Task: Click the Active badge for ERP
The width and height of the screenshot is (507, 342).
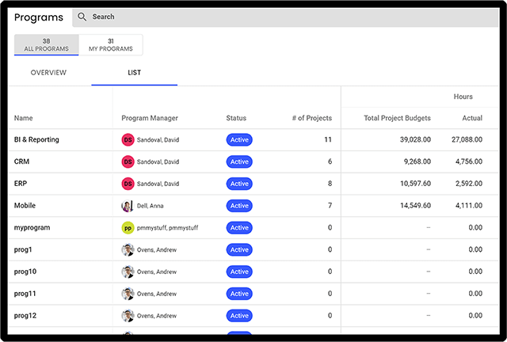Action: coord(239,184)
